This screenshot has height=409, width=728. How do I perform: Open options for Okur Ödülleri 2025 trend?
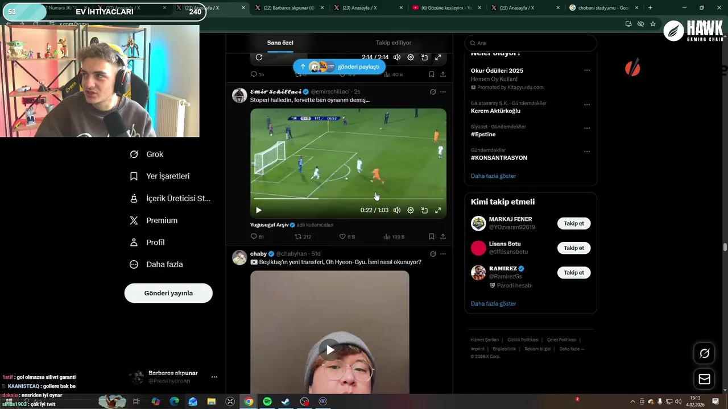tap(587, 70)
